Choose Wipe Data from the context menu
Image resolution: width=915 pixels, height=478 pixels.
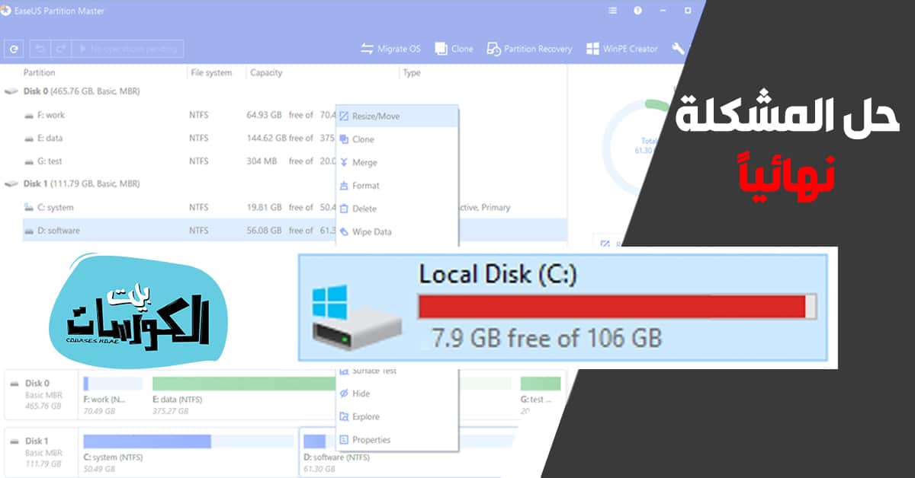pos(397,231)
